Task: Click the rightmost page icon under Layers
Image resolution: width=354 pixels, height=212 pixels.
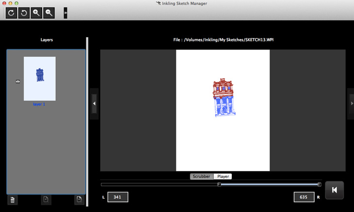Action: click(79, 199)
